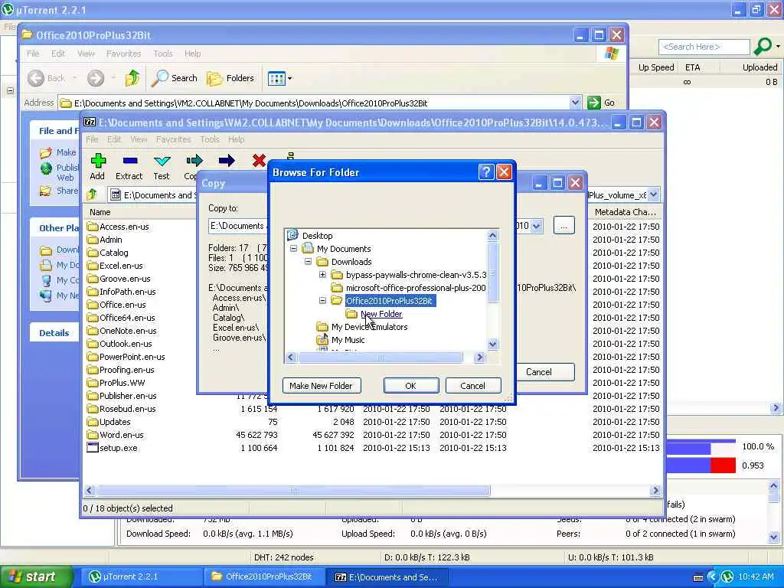
Task: Click the Go arrow next to Explorer address bar
Action: tap(594, 103)
